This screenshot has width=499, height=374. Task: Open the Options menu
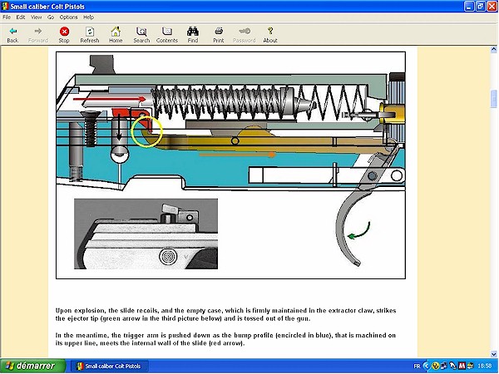click(68, 17)
